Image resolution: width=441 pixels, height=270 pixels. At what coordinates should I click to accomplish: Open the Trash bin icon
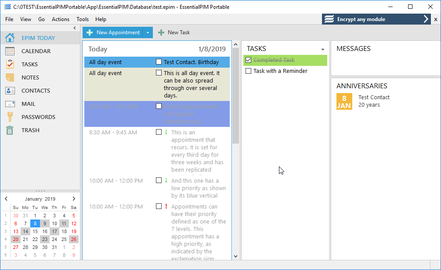coord(10,130)
